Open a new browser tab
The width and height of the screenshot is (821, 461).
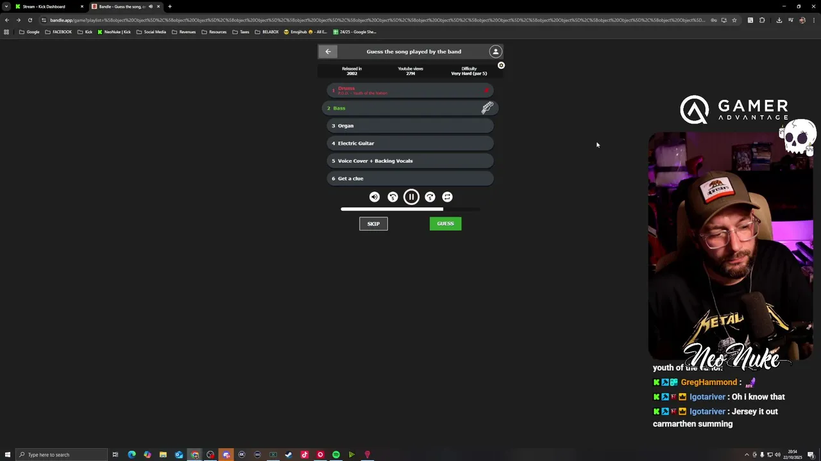click(x=170, y=6)
